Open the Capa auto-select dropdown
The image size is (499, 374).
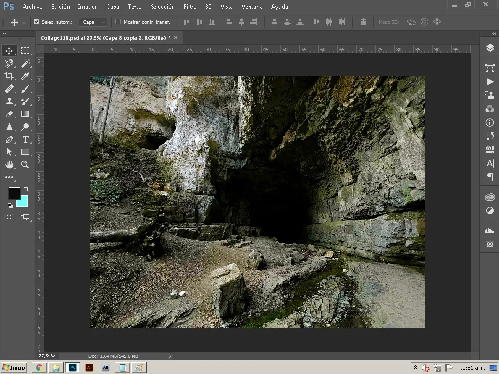click(x=93, y=22)
